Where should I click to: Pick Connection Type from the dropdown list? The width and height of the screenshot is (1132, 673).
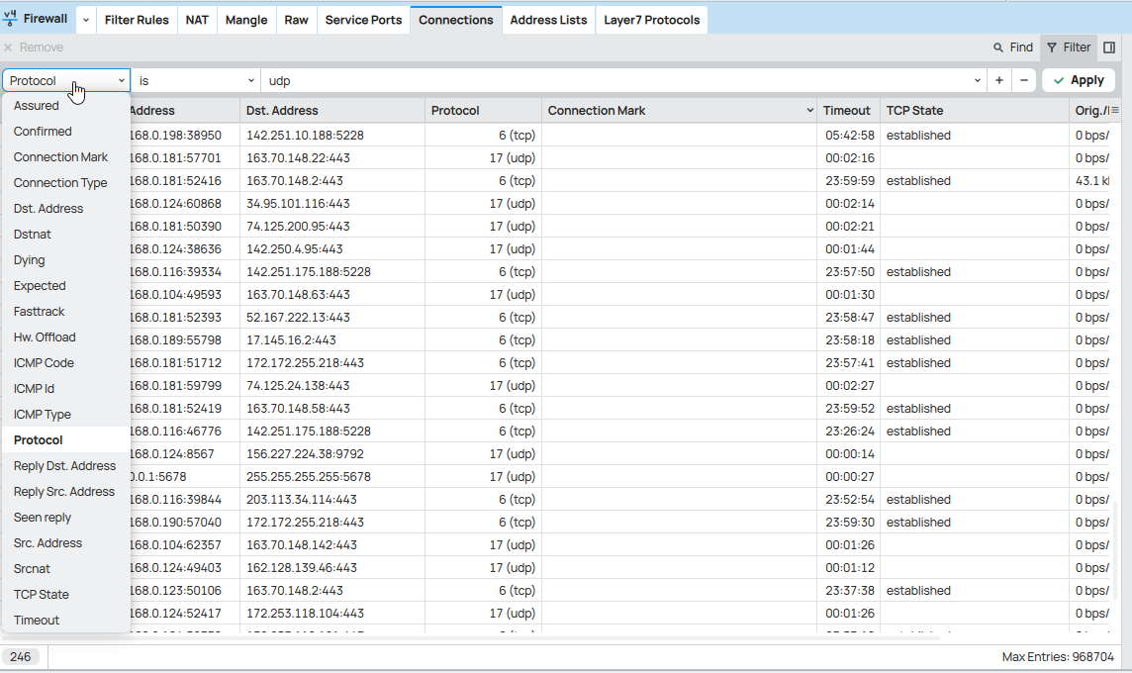point(65,183)
